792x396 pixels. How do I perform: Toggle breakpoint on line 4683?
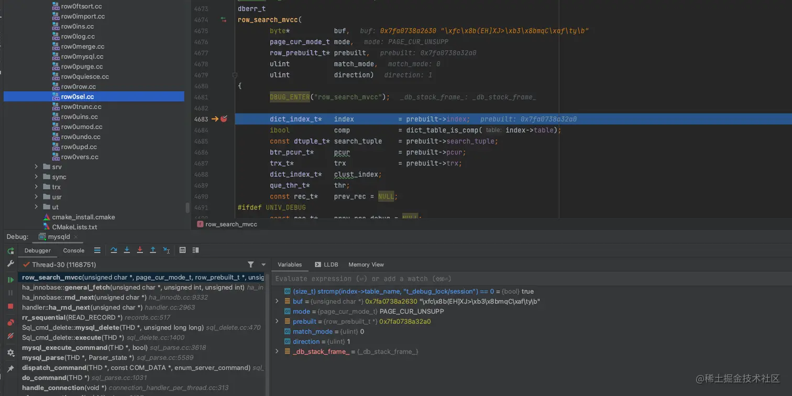pos(224,119)
